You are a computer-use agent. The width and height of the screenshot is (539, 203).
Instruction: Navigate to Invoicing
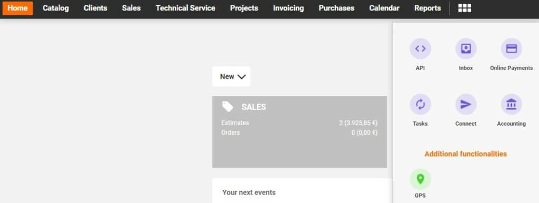coord(288,8)
